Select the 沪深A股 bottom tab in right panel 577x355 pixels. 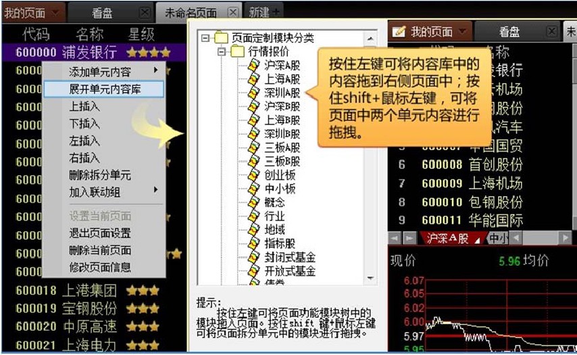[448, 238]
